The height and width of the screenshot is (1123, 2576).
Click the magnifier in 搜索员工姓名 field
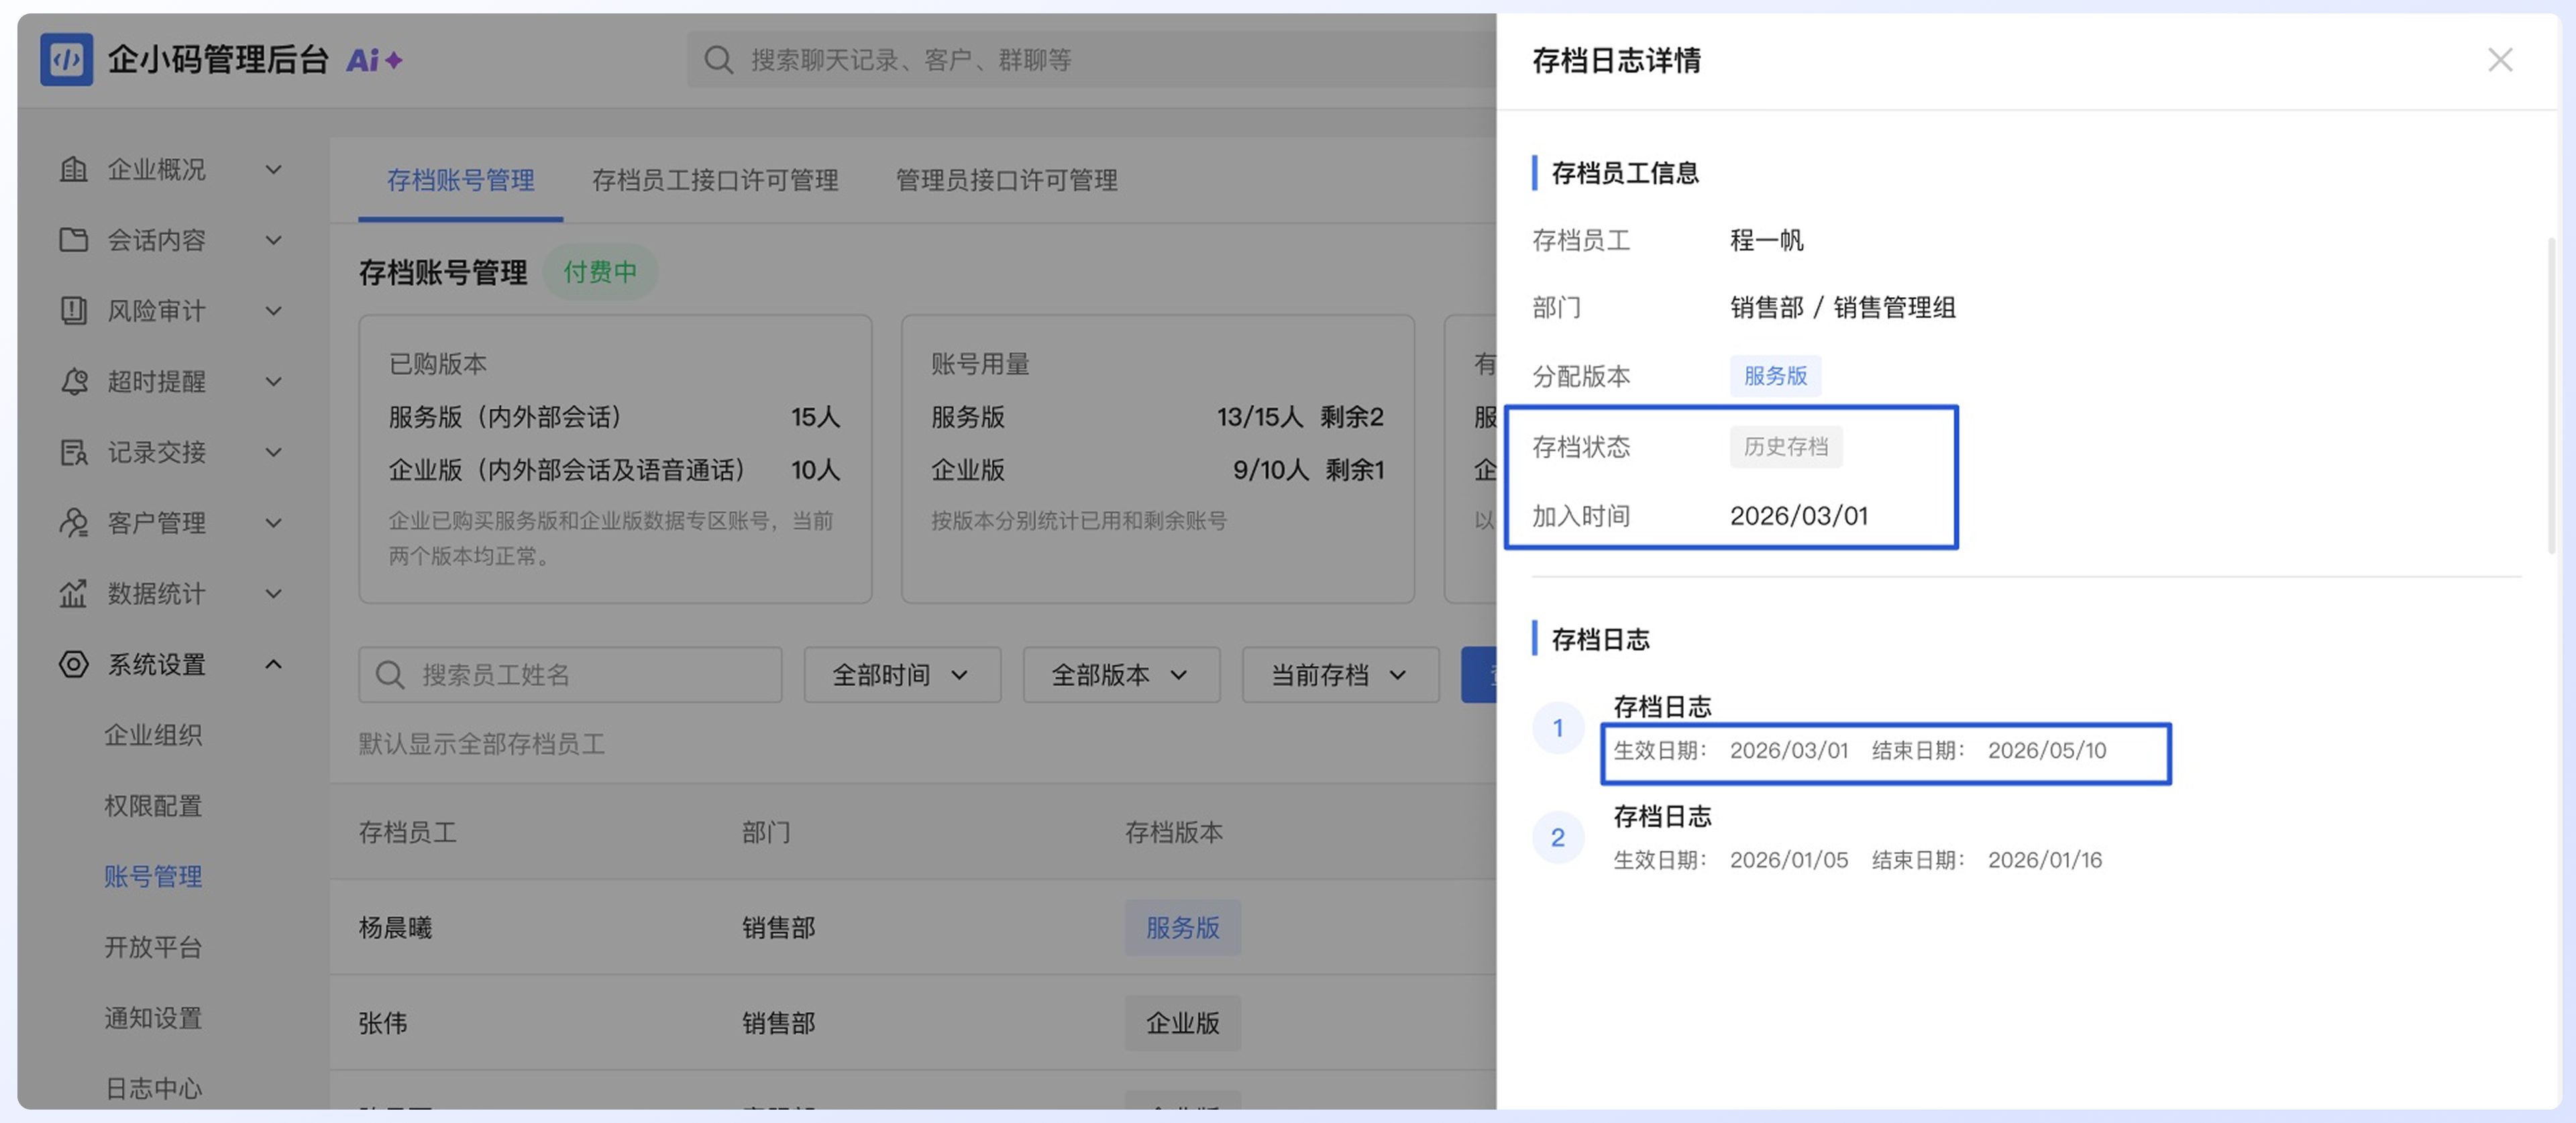tap(389, 675)
